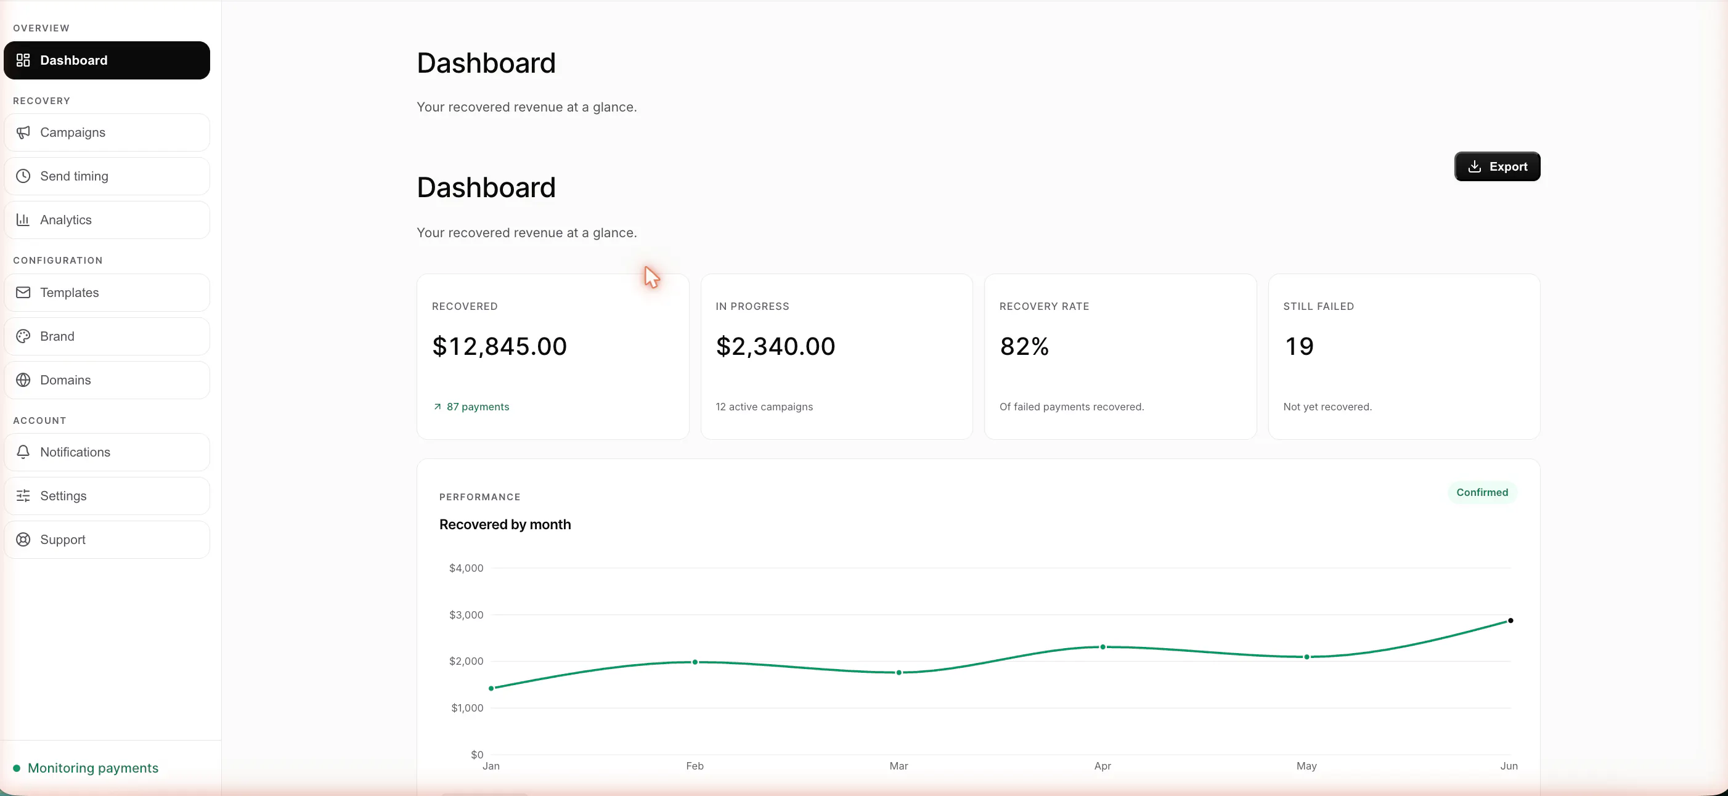
Task: Open the Recovery Rate 82% card
Action: click(1120, 356)
